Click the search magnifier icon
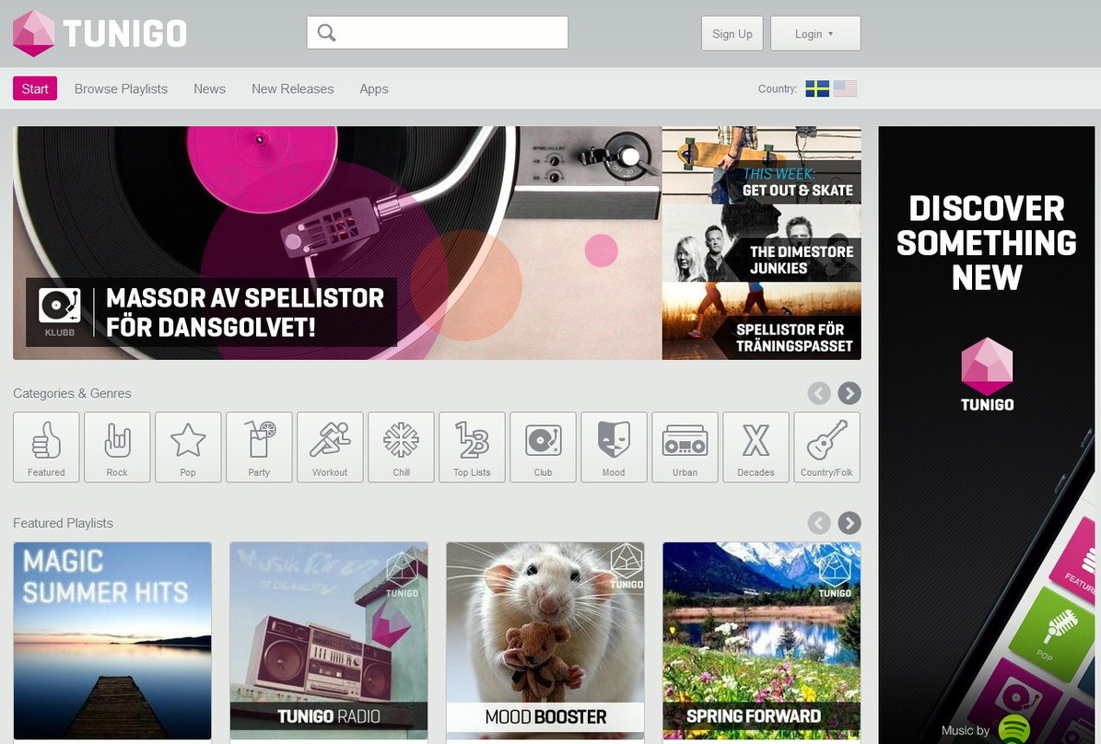Viewport: 1101px width, 744px height. click(x=326, y=33)
